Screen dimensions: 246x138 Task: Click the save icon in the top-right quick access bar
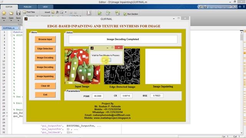tap(205, 7)
